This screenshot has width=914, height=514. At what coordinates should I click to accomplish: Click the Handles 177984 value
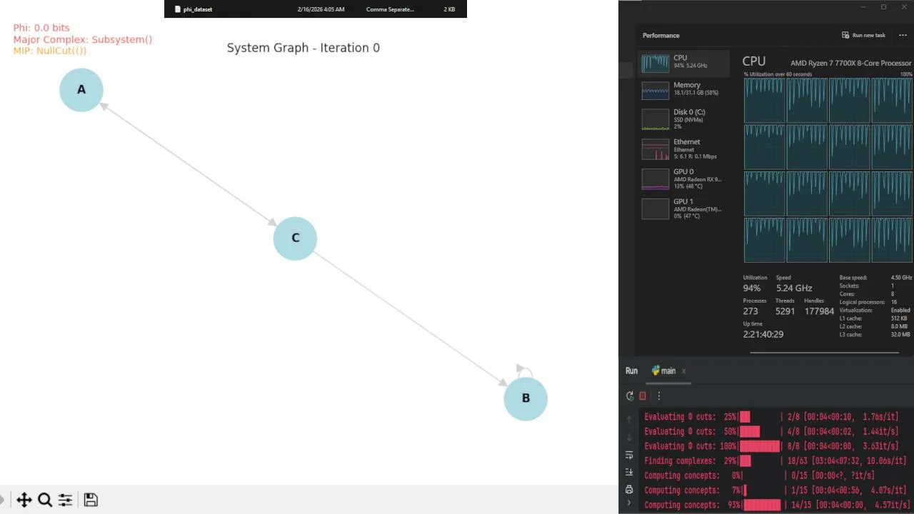(819, 311)
